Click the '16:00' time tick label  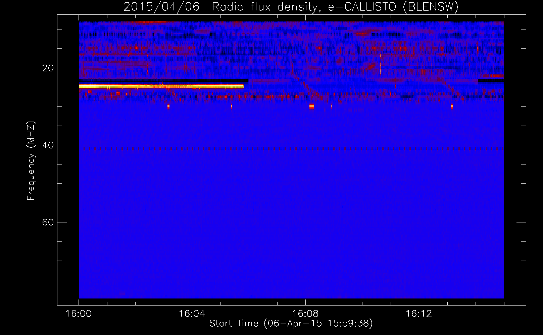tap(79, 314)
